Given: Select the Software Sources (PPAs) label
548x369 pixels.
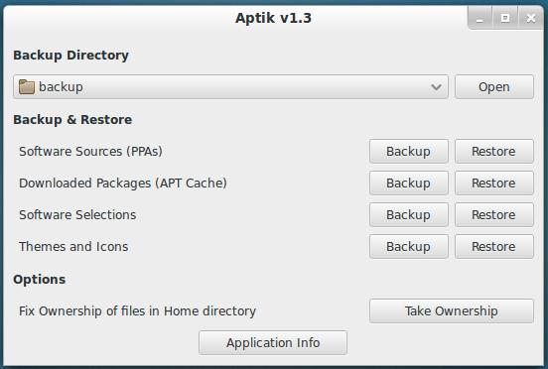Looking at the screenshot, I should coord(90,152).
